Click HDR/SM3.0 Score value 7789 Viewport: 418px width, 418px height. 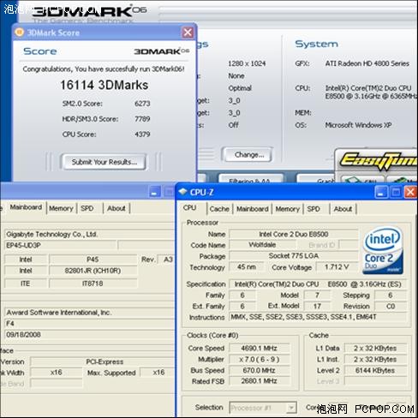[142, 119]
